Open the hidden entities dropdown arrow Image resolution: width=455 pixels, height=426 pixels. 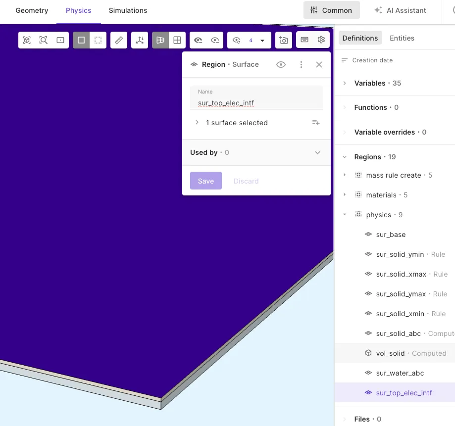(262, 40)
